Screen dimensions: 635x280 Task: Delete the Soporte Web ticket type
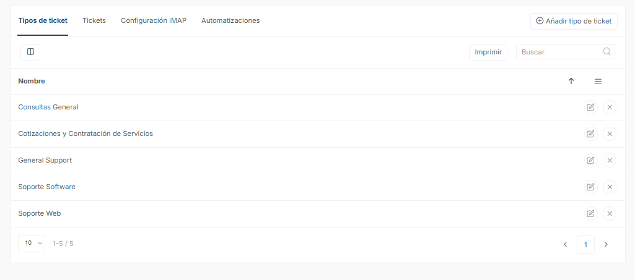click(x=610, y=214)
